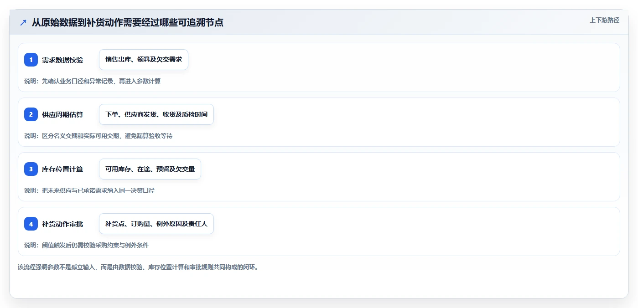
Task: Click the 上下游路径 label in the header
Action: 604,20
